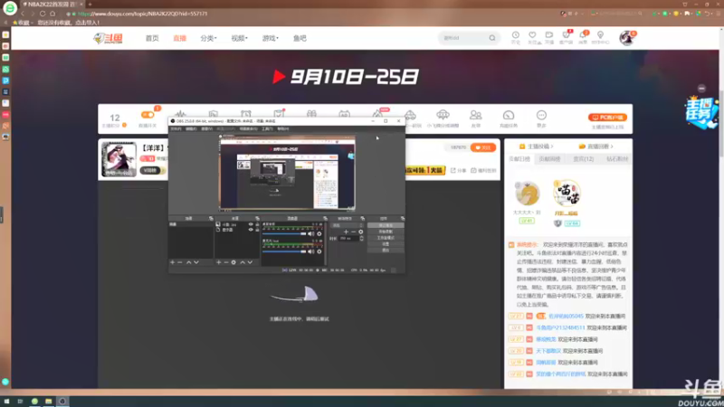Click the orange 关注 follow button

click(x=483, y=147)
